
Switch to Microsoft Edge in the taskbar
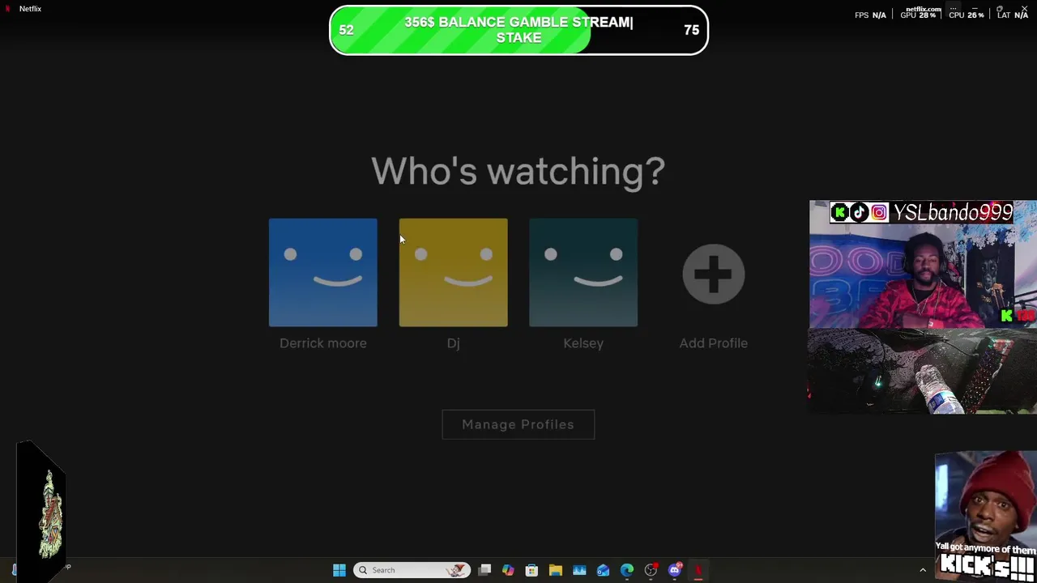pos(627,570)
